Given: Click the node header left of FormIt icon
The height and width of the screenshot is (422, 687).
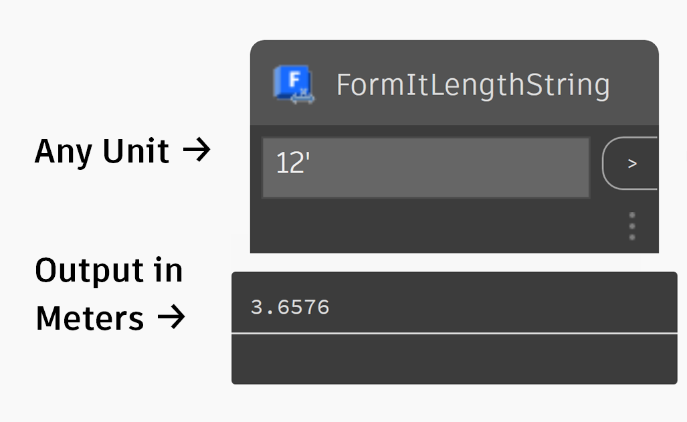Looking at the screenshot, I should point(262,83).
